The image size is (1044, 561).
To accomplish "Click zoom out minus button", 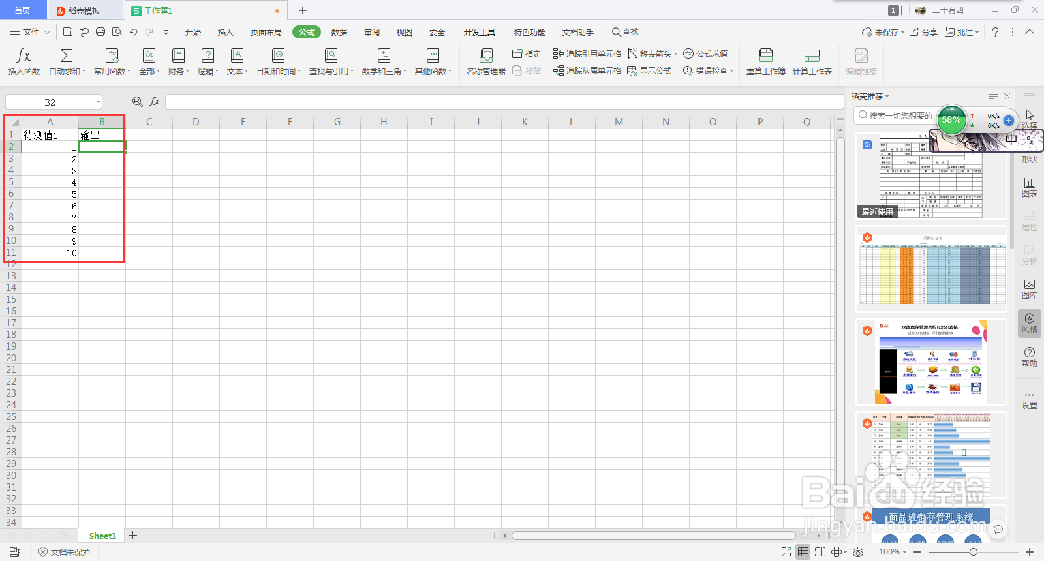I will click(x=917, y=552).
